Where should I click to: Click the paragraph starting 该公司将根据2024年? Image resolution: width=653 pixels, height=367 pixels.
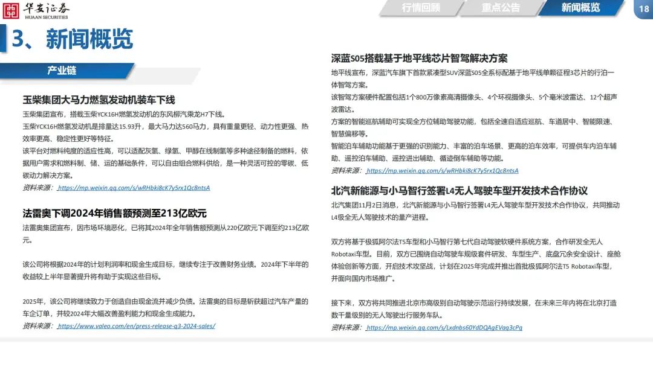coord(165,270)
